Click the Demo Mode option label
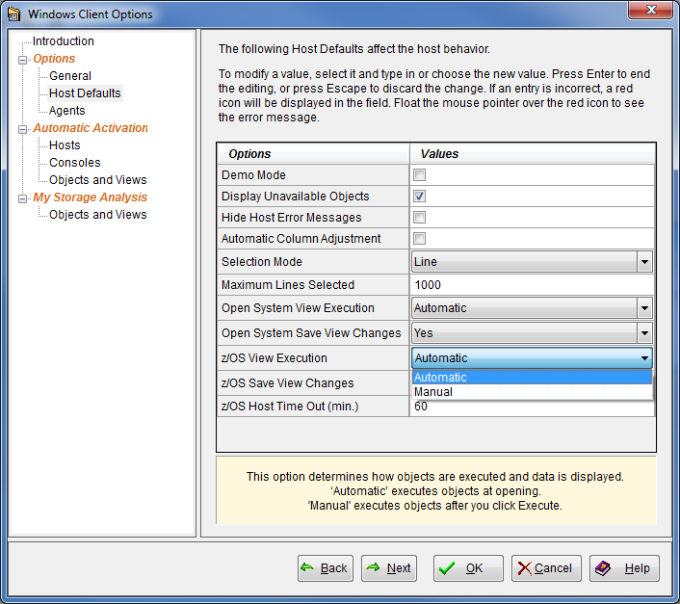The width and height of the screenshot is (680, 604). tap(253, 175)
